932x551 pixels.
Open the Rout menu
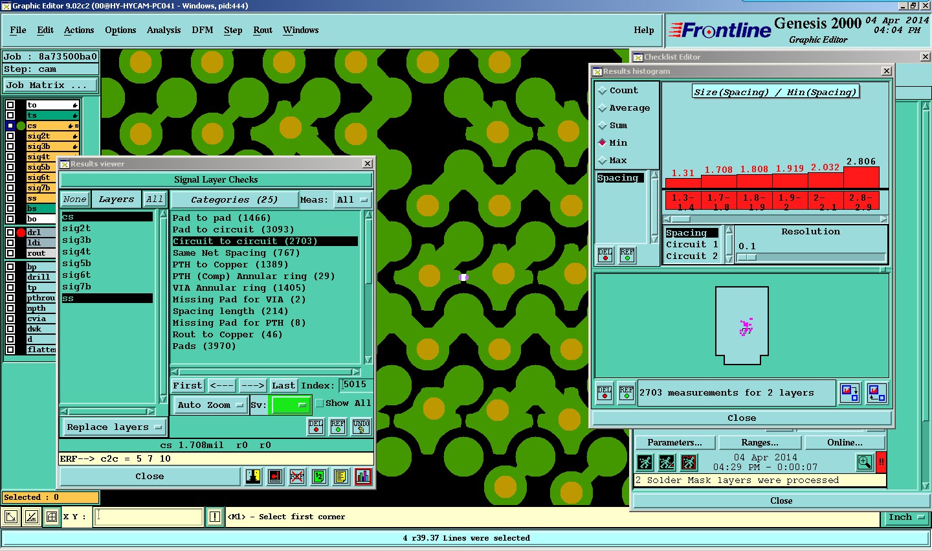[263, 30]
